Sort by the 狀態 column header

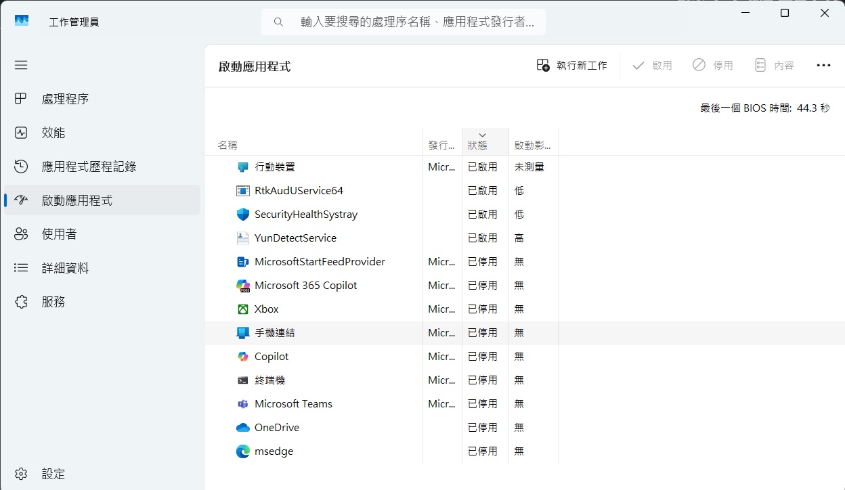point(477,145)
